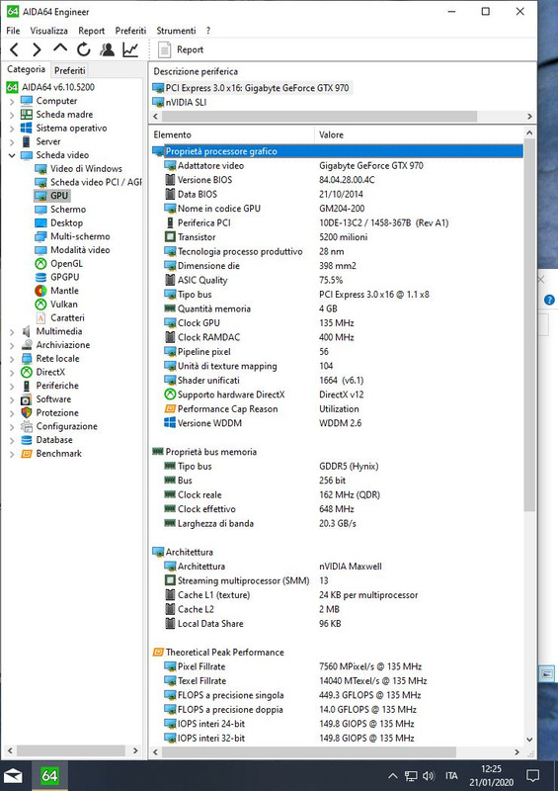Click the Report button in the toolbar
558x791 pixels.
click(x=181, y=49)
